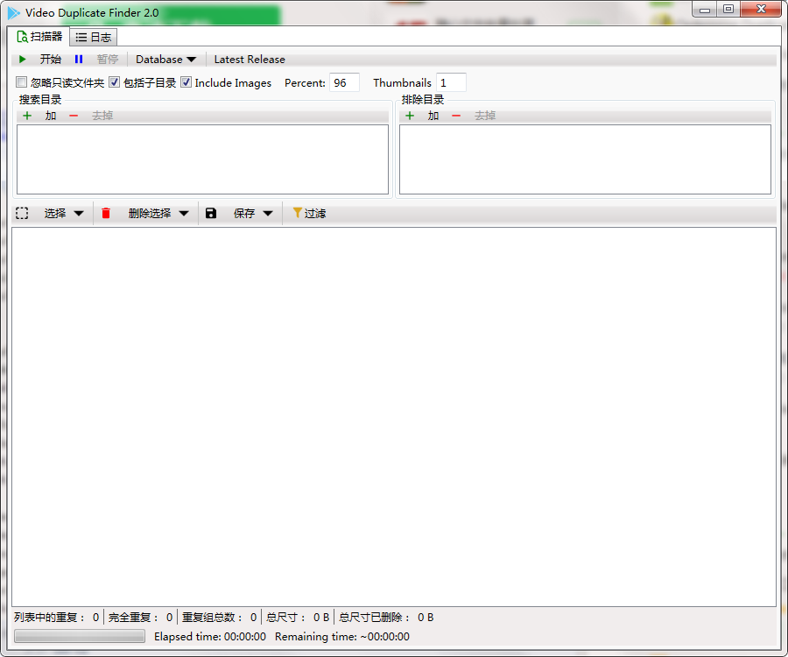
Task: Click green plus icon in 排除目录 panel
Action: [x=410, y=116]
